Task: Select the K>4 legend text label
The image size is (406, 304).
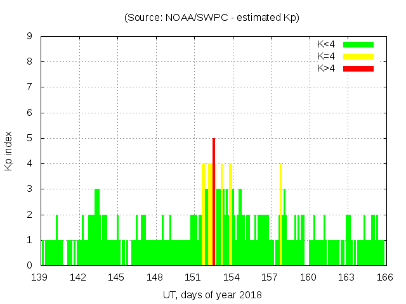Action: pos(326,68)
